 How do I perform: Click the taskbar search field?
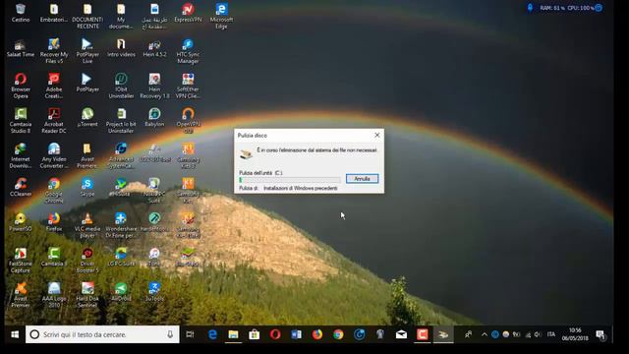tap(102, 334)
